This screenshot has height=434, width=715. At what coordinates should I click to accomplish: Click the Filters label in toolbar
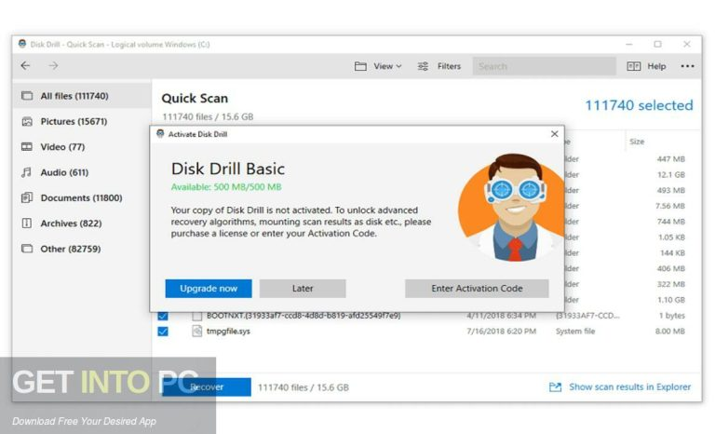449,66
